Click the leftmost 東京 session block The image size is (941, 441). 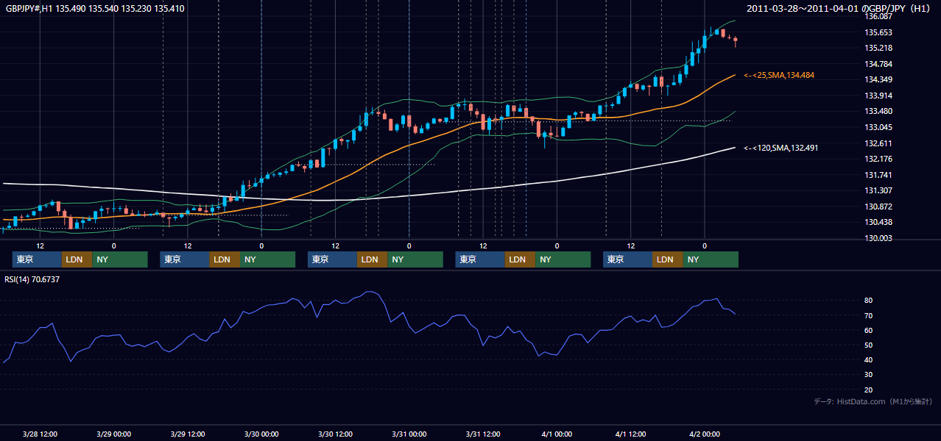click(37, 259)
